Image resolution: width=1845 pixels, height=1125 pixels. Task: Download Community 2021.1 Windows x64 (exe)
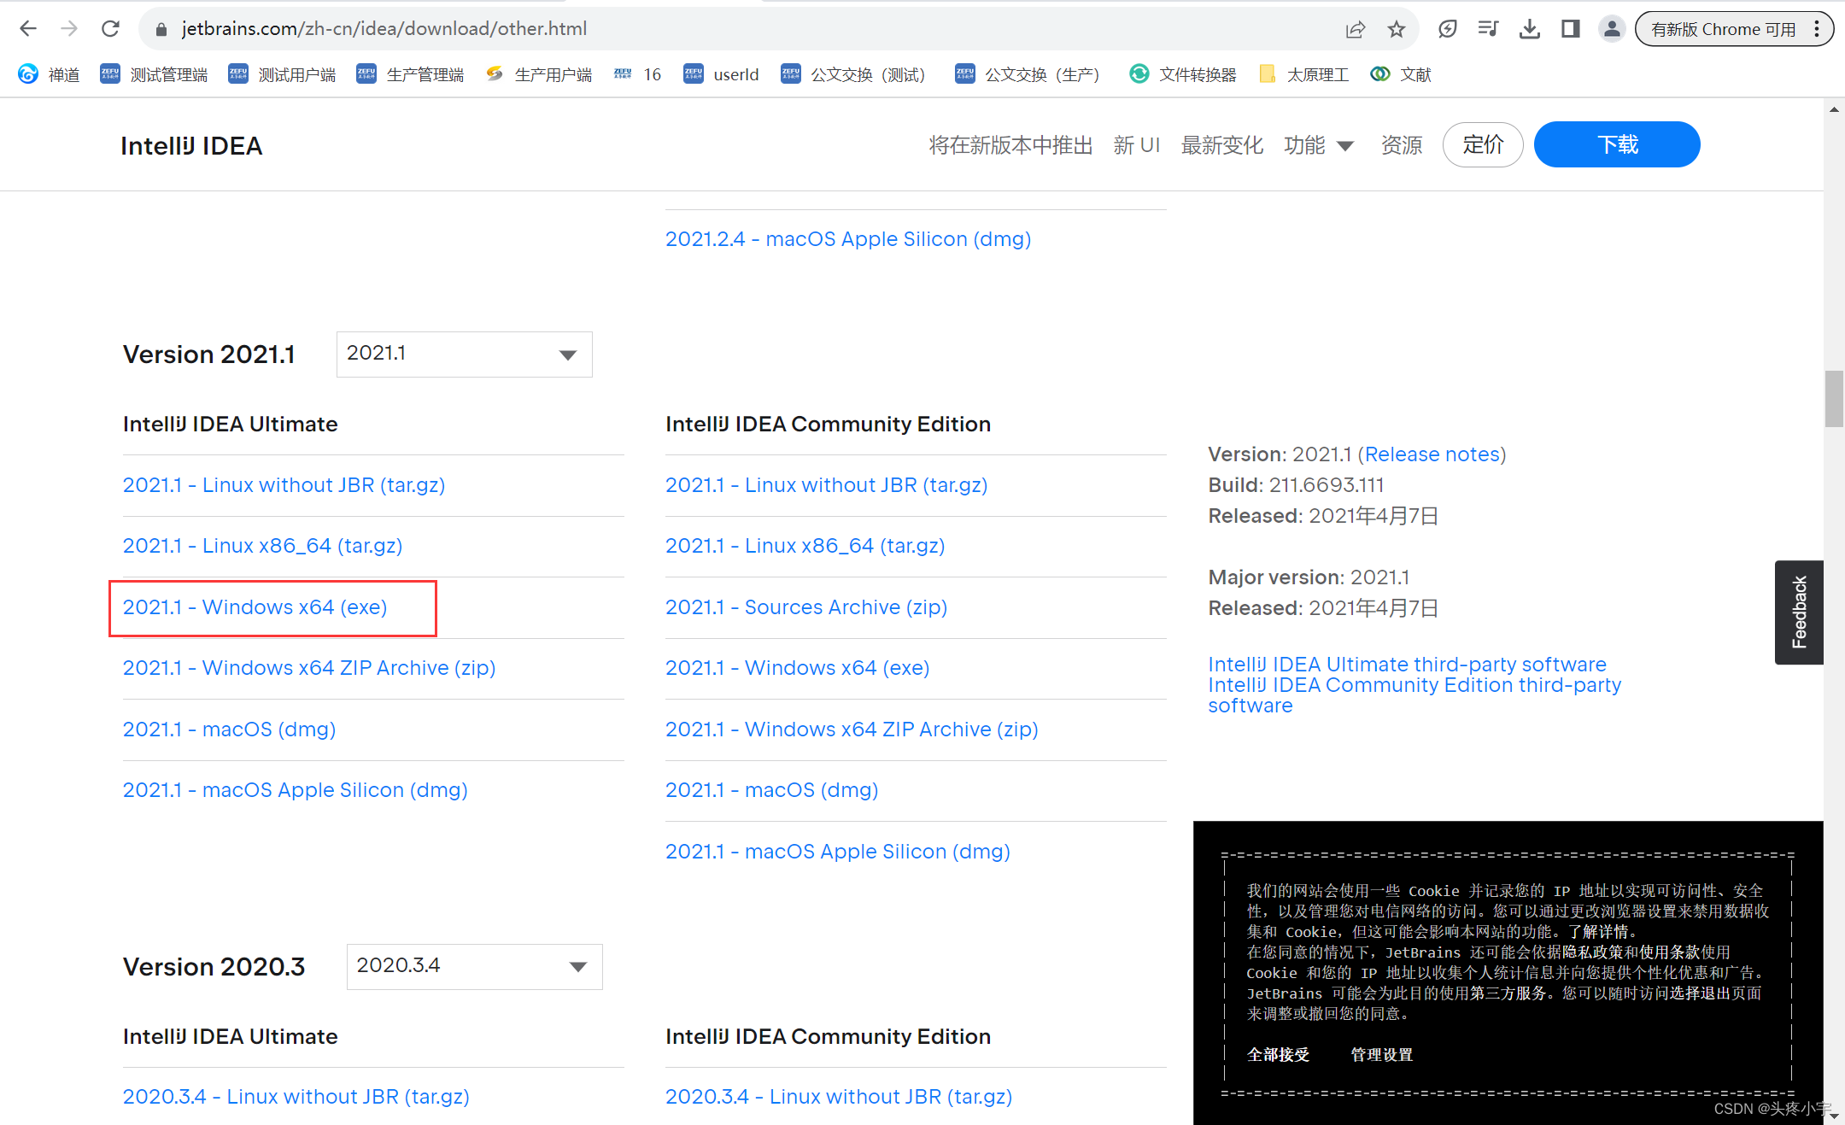tap(798, 668)
